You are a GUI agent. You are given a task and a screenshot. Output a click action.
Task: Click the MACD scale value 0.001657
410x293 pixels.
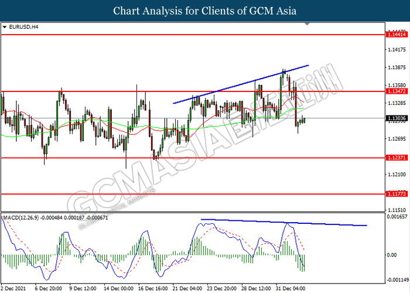tap(397, 217)
